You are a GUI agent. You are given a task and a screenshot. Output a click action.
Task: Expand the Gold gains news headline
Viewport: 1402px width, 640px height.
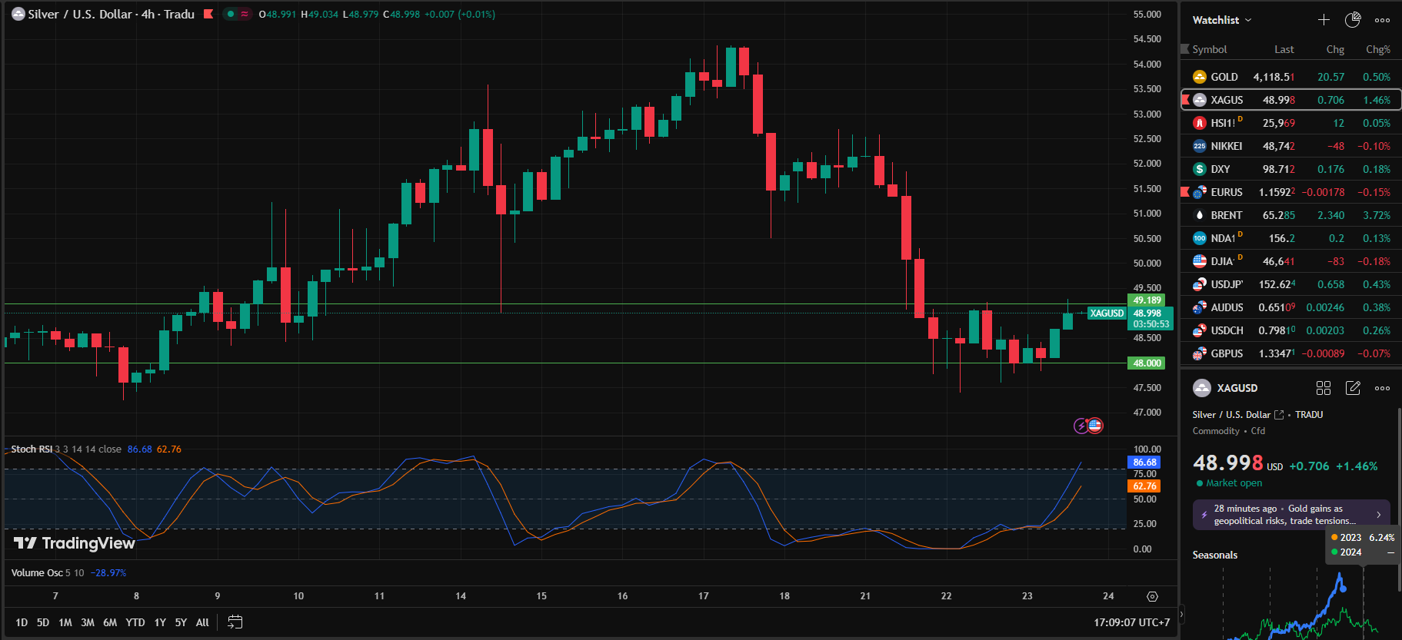pos(1291,515)
